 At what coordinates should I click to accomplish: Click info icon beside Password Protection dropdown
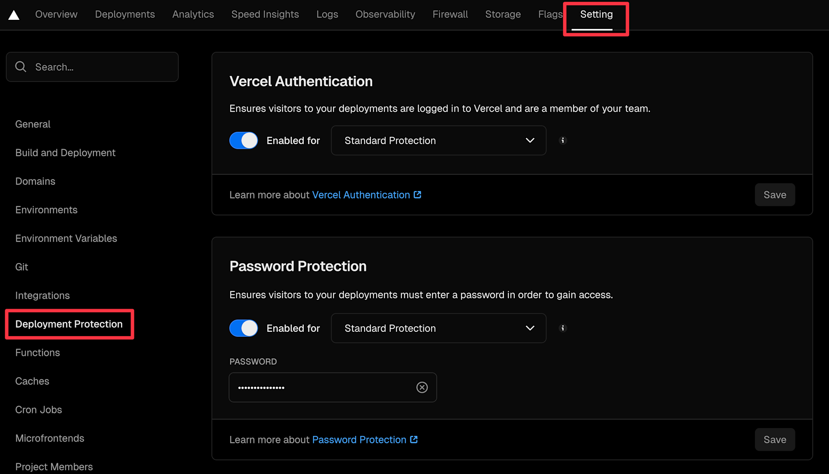(562, 328)
